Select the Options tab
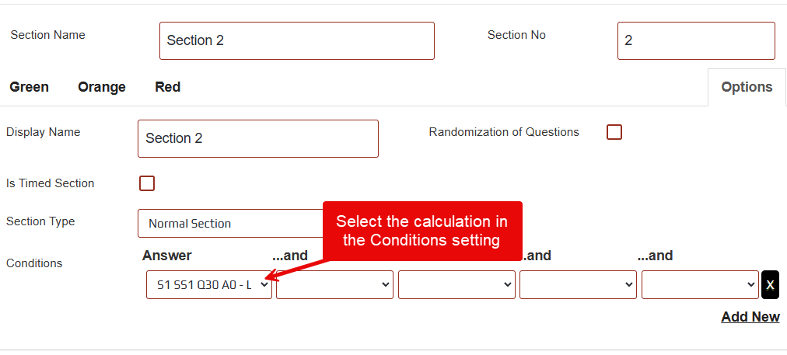 pyautogui.click(x=747, y=87)
